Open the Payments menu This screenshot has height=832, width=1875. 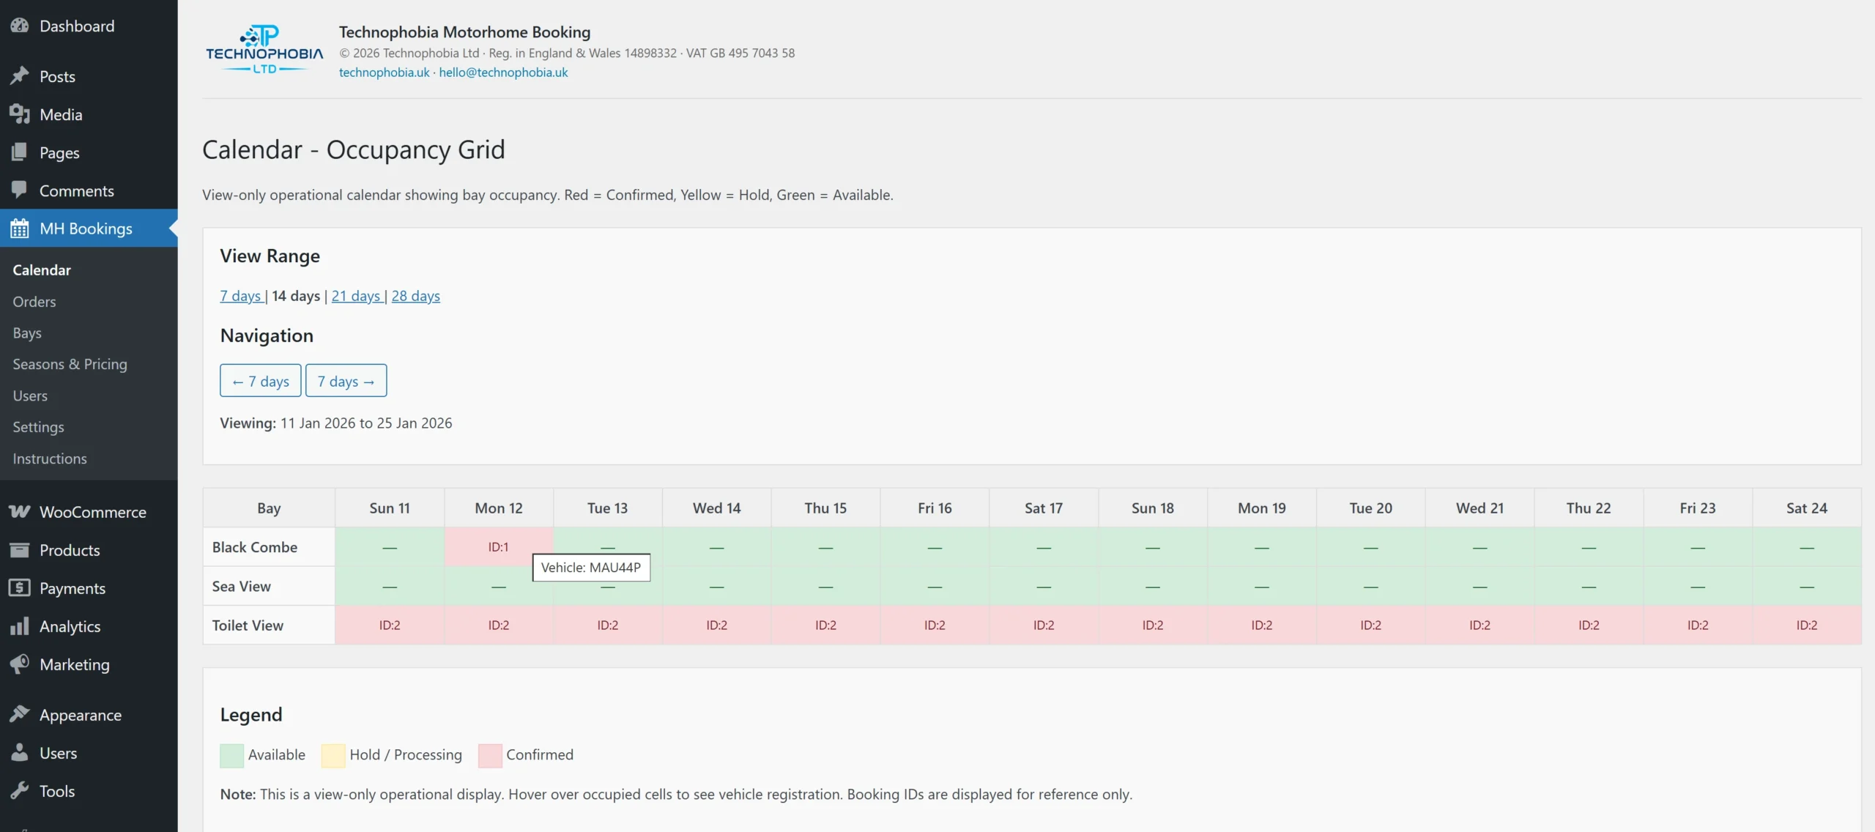click(x=89, y=588)
